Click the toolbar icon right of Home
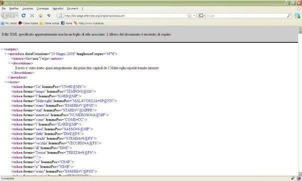This screenshot has height=181, width=302. 49,15
